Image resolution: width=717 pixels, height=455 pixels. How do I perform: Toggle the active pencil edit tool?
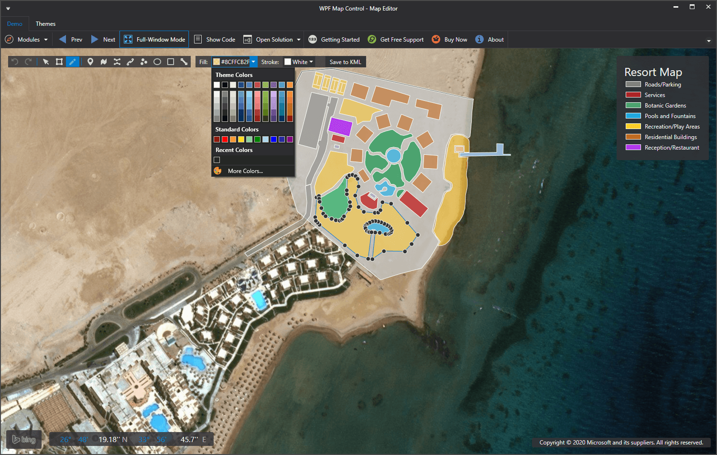click(x=73, y=62)
